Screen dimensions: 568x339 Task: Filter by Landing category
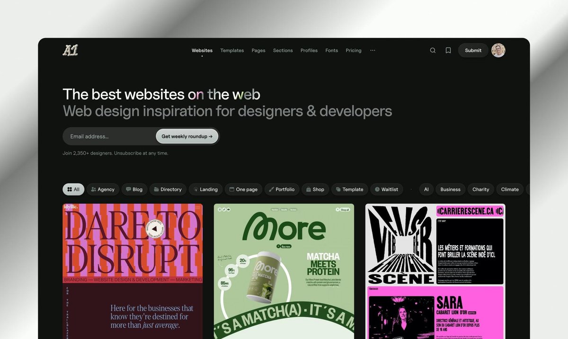coord(205,189)
